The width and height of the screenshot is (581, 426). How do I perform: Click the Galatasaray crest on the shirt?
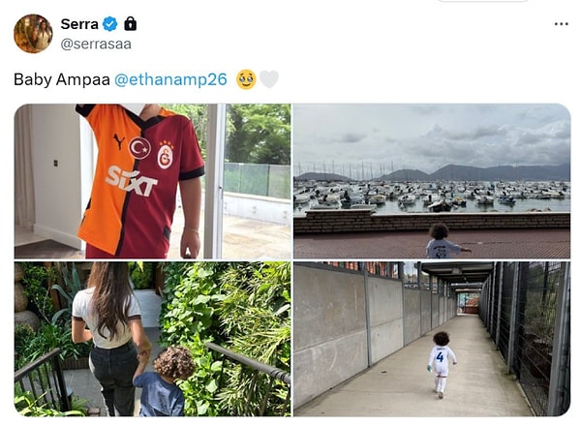tap(166, 155)
